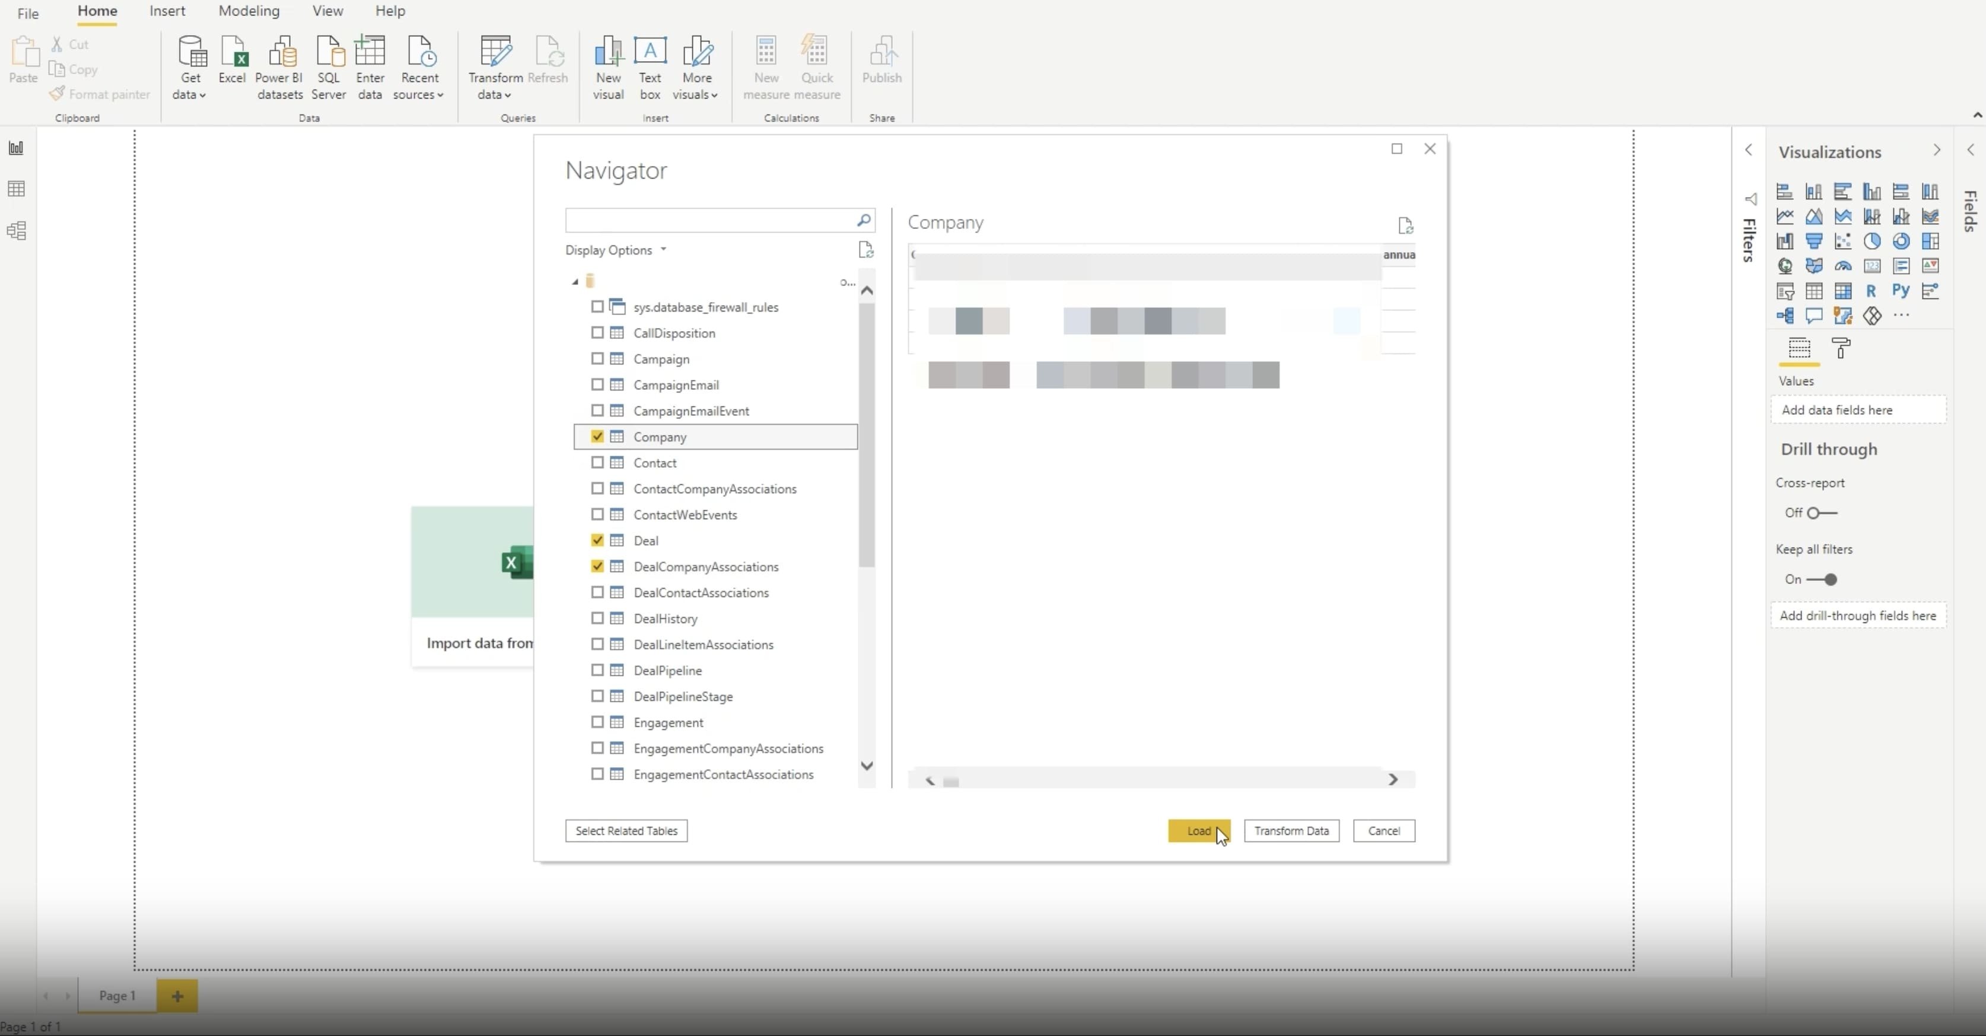Click Select Related Tables button

(626, 831)
